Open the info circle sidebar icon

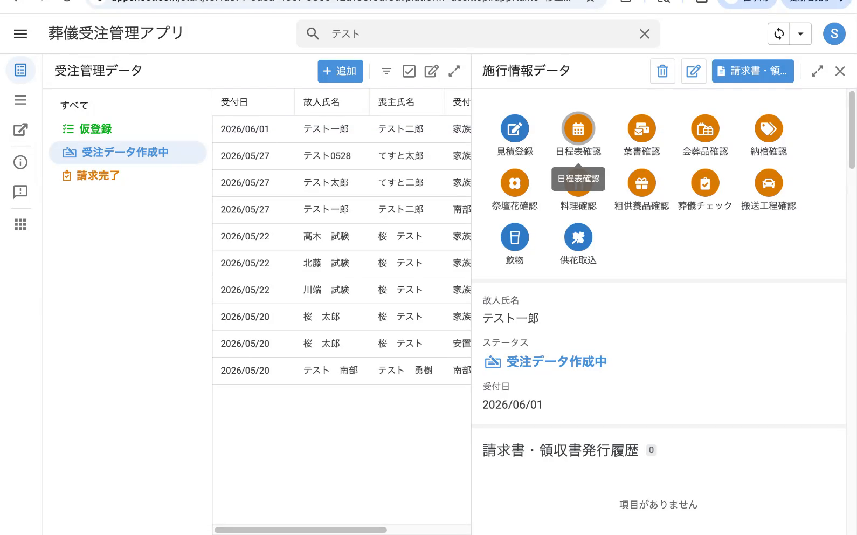pos(20,162)
